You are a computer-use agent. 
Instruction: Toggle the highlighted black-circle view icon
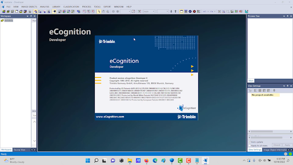(x=54, y=11)
